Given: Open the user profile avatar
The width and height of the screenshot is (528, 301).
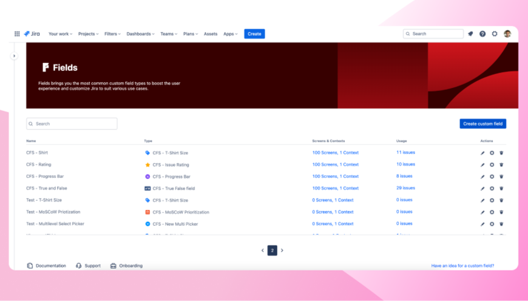Looking at the screenshot, I should pyautogui.click(x=507, y=33).
